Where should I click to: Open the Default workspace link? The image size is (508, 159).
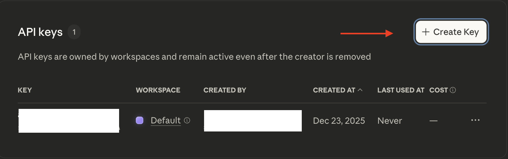[166, 120]
